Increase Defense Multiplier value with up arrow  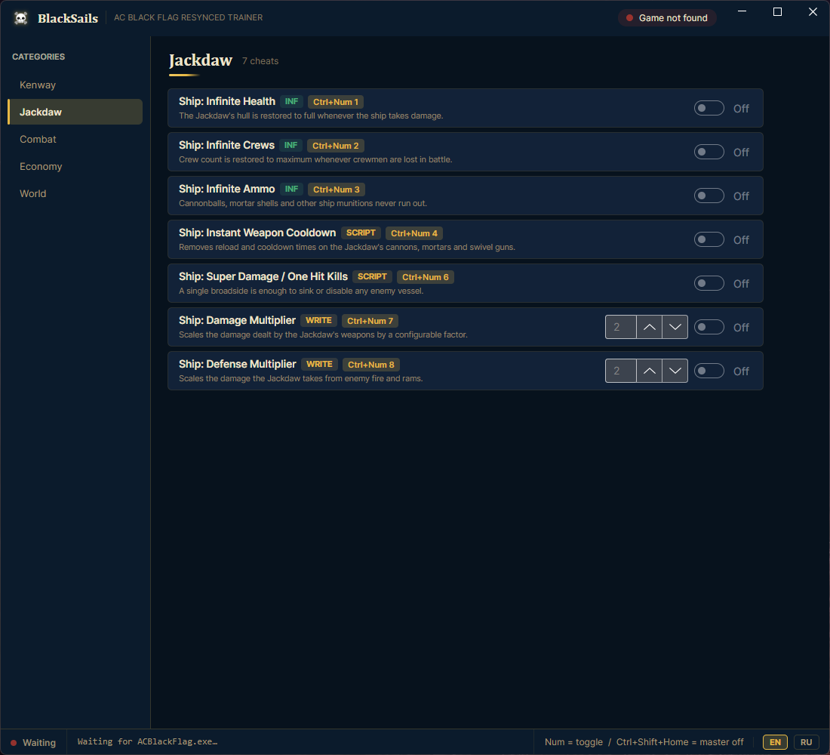(x=649, y=371)
